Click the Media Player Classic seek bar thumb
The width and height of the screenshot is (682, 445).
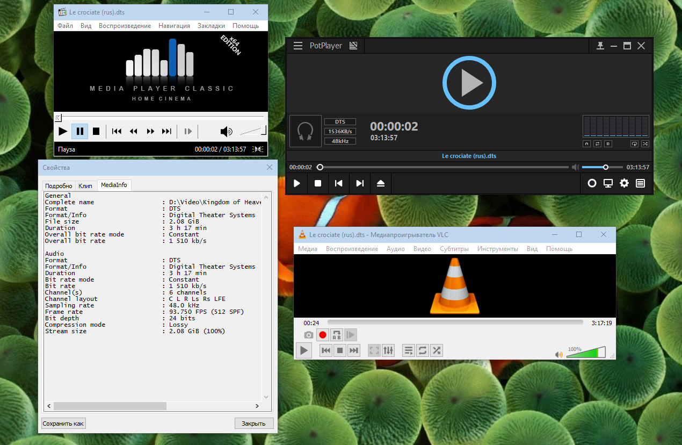tap(59, 118)
